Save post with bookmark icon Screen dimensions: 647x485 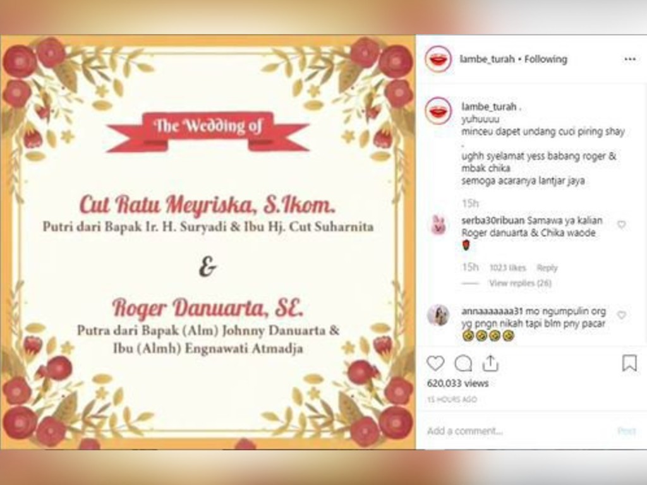(629, 363)
